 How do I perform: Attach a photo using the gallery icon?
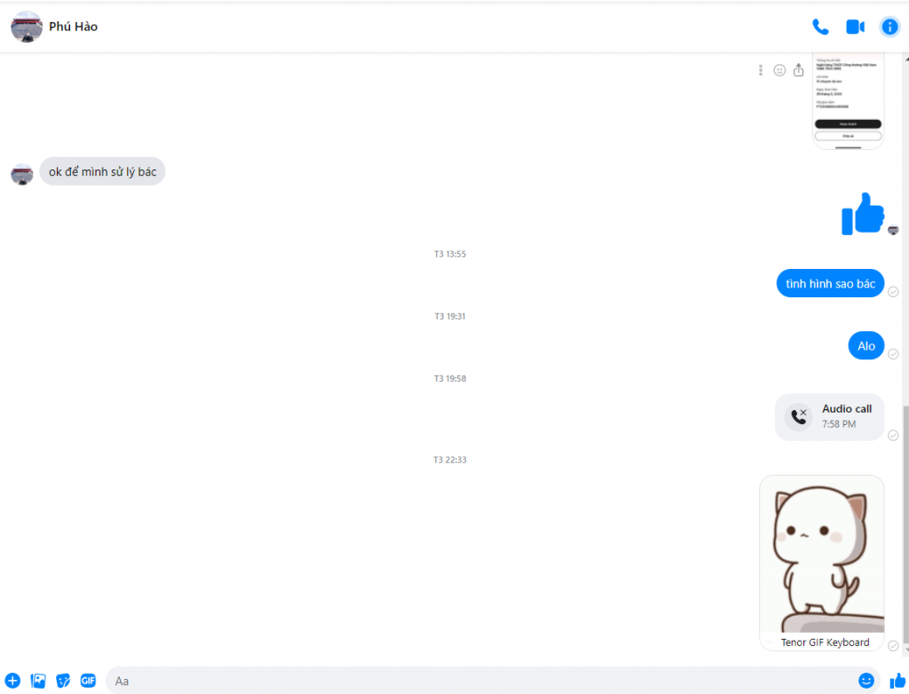tap(38, 681)
